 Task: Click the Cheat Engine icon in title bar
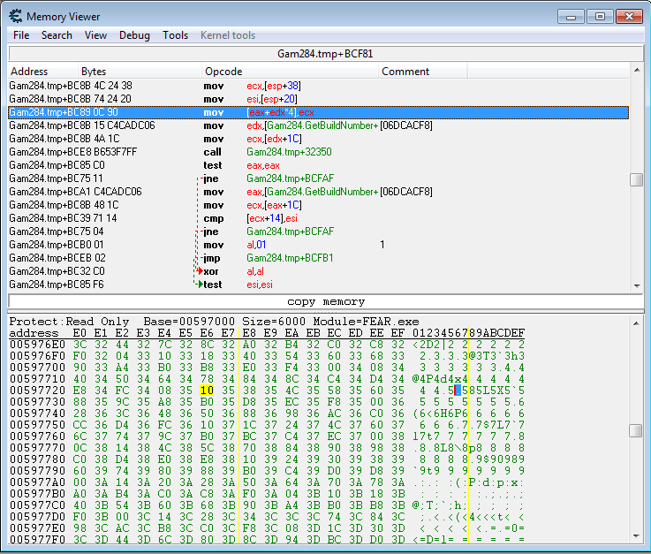[x=15, y=16]
